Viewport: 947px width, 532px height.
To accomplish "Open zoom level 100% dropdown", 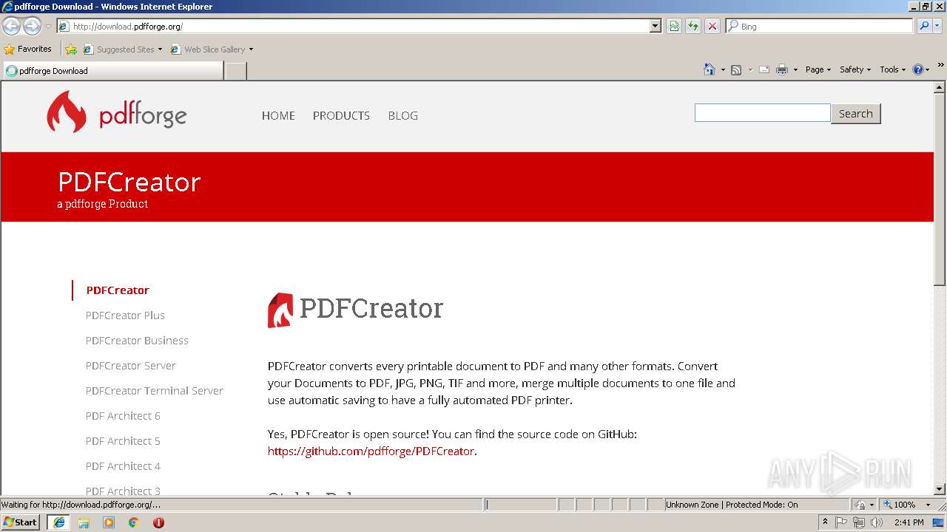I will tap(928, 505).
